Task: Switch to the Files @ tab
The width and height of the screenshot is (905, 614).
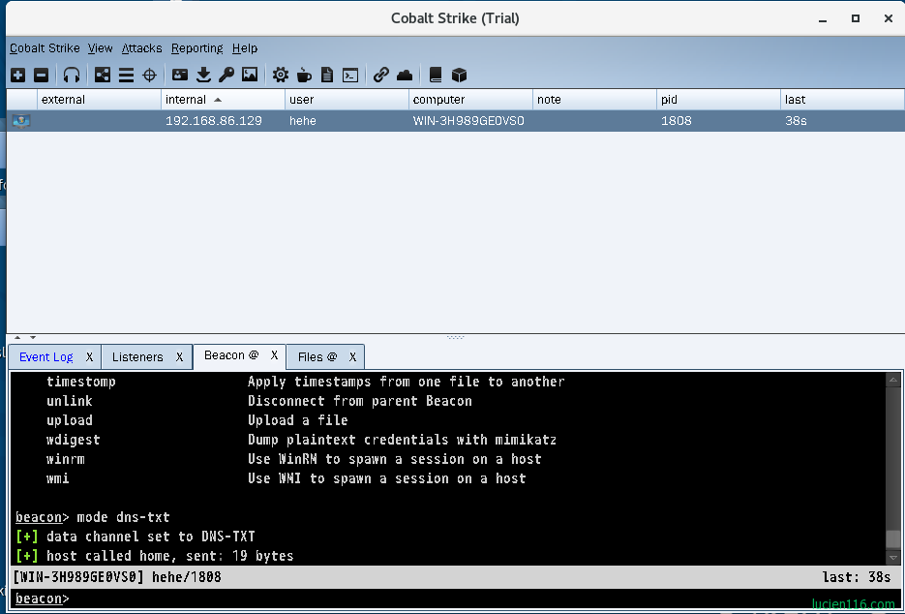Action: [317, 357]
